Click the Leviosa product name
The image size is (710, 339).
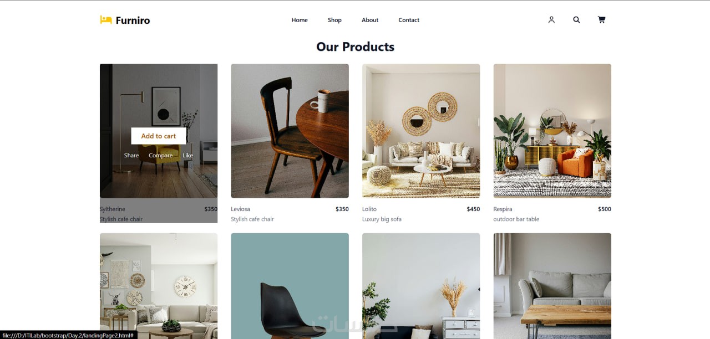point(240,209)
